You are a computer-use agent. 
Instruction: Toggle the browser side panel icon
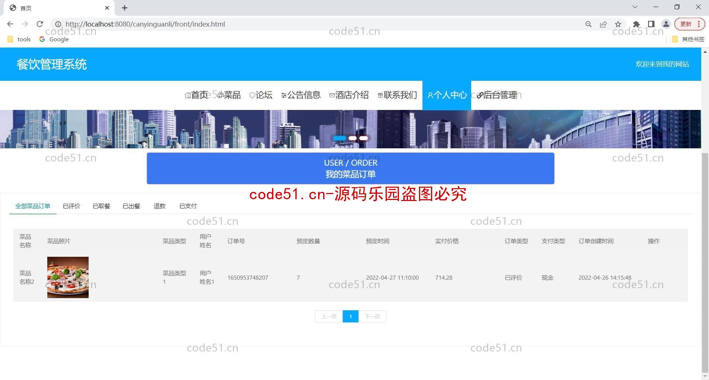tap(651, 24)
